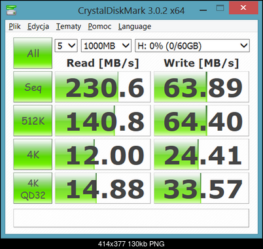The height and width of the screenshot is (249, 263).
Task: Open the Tematy menu
Action: point(69,27)
